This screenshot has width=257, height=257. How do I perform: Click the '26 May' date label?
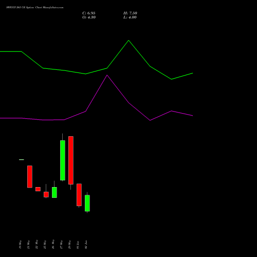click(53, 244)
